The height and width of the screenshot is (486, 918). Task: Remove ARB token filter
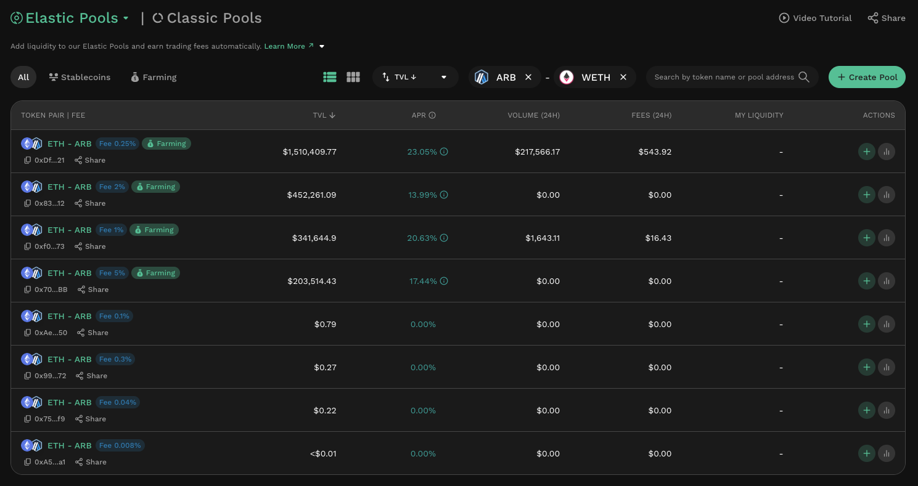(x=528, y=77)
